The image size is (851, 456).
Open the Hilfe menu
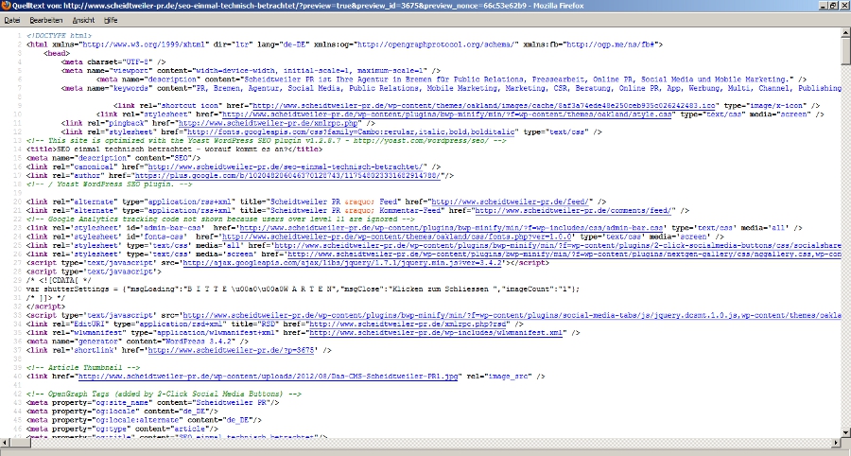[111, 20]
